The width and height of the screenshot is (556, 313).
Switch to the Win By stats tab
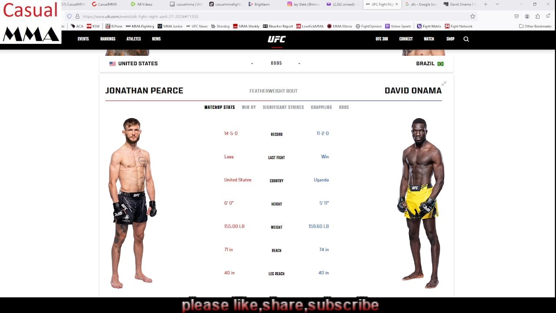coord(249,107)
